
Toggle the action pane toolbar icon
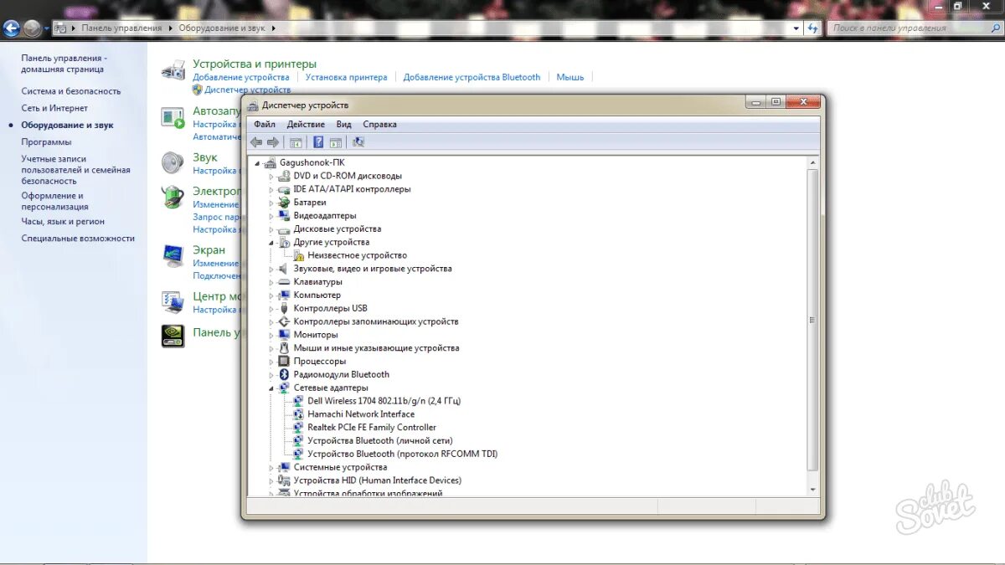(336, 142)
